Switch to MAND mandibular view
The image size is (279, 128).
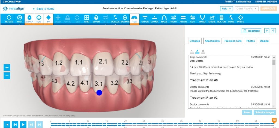tap(202, 19)
